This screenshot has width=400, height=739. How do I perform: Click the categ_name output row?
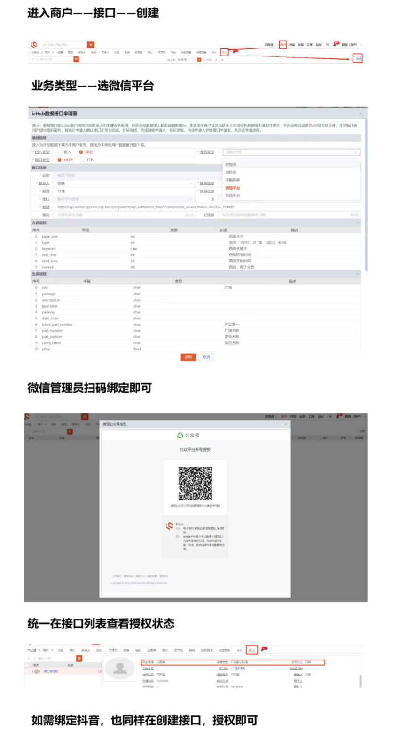(x=196, y=343)
